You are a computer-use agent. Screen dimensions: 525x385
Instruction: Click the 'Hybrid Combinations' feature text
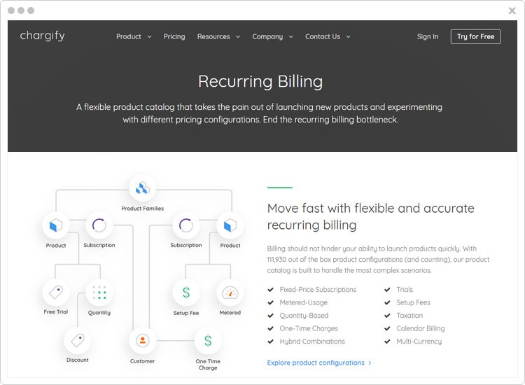pos(312,342)
